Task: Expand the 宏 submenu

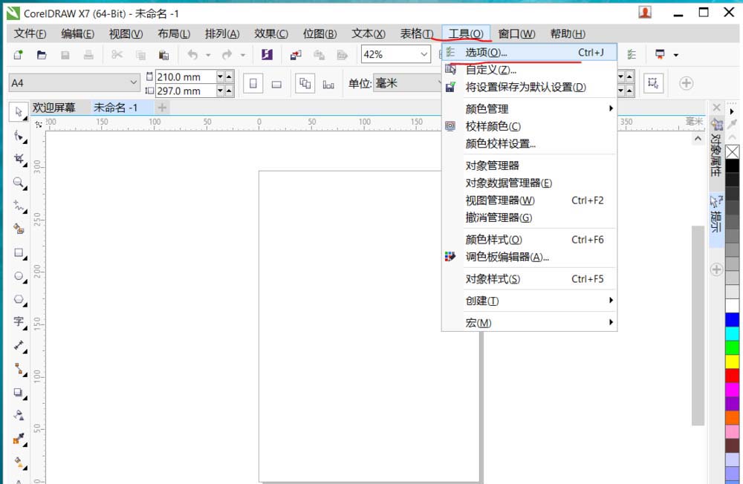Action: (x=529, y=322)
